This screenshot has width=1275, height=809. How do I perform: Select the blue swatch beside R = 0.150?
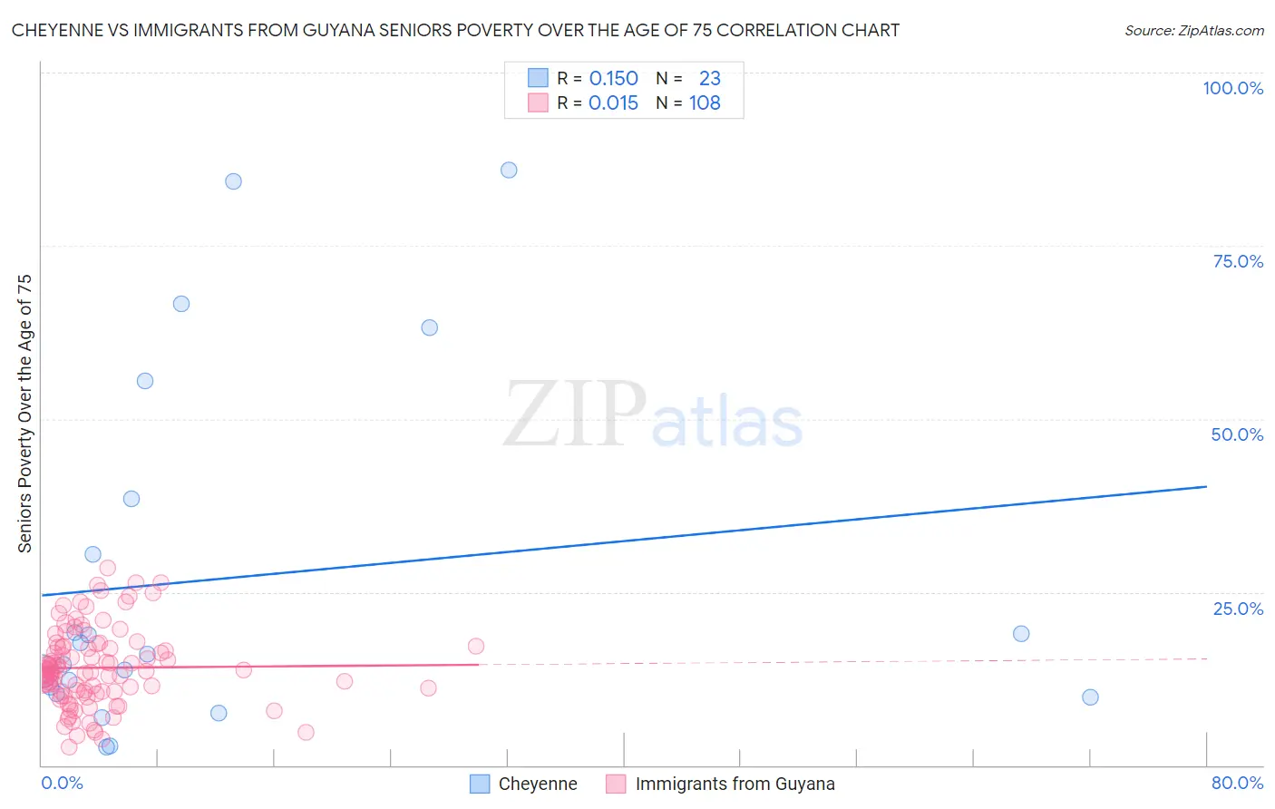[x=538, y=78]
